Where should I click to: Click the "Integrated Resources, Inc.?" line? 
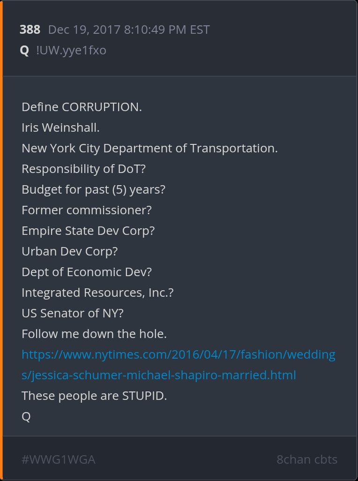coord(97,293)
